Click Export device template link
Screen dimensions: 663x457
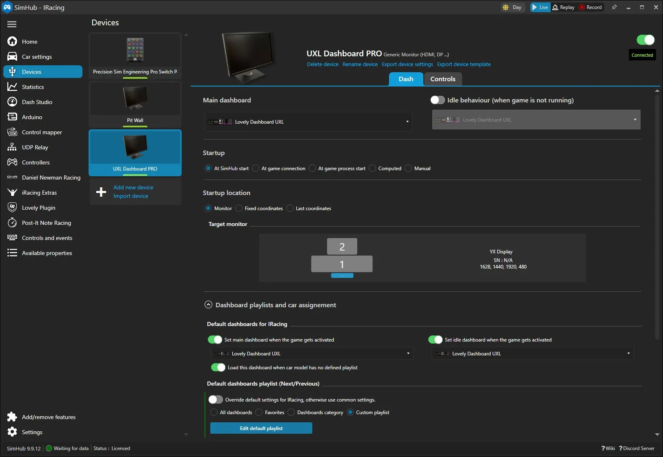coord(464,64)
